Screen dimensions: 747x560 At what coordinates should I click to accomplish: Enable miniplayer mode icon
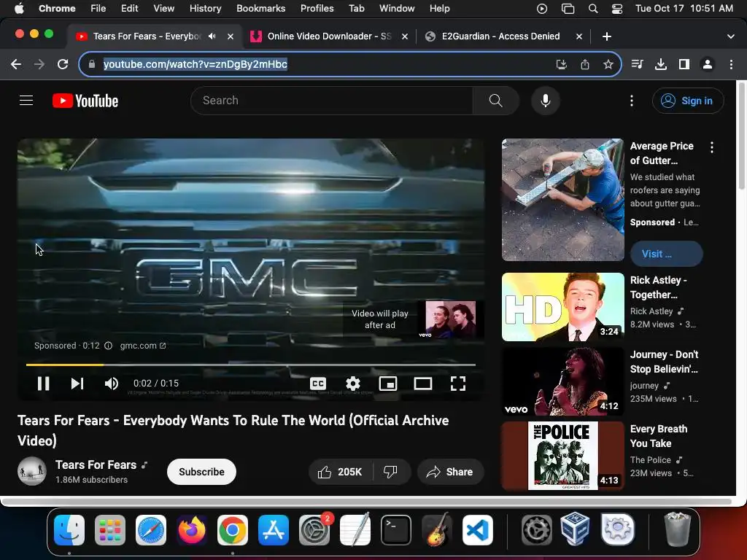[x=388, y=384]
